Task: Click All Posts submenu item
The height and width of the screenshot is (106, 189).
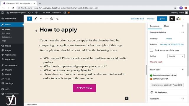Action: [6, 29]
